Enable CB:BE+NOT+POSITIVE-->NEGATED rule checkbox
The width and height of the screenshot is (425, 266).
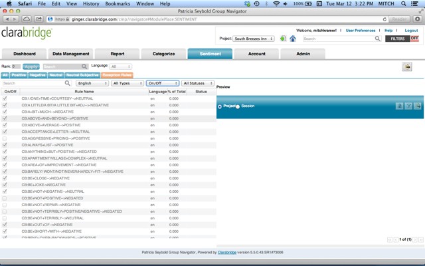tap(5, 198)
